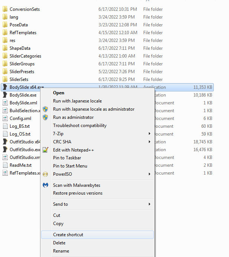This screenshot has width=229, height=257.
Task: Click the 11,353 KB size value
Action: [x=203, y=87]
